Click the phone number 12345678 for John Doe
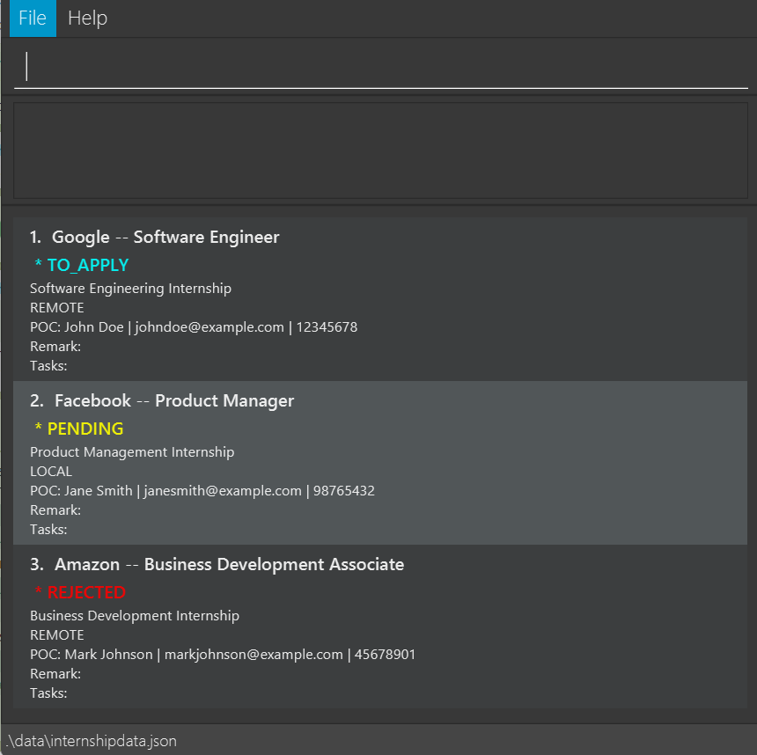Image resolution: width=757 pixels, height=755 pixels. click(326, 326)
